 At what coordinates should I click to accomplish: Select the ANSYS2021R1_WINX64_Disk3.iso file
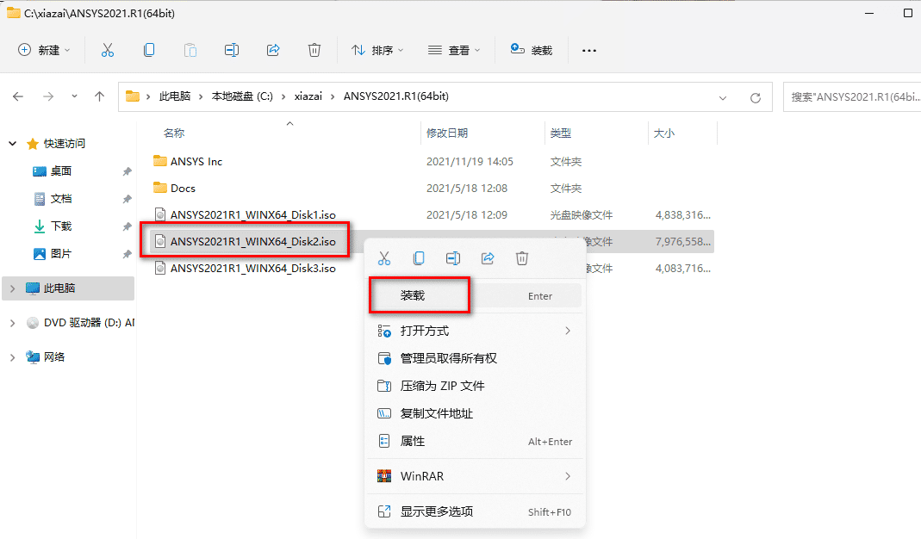[252, 268]
